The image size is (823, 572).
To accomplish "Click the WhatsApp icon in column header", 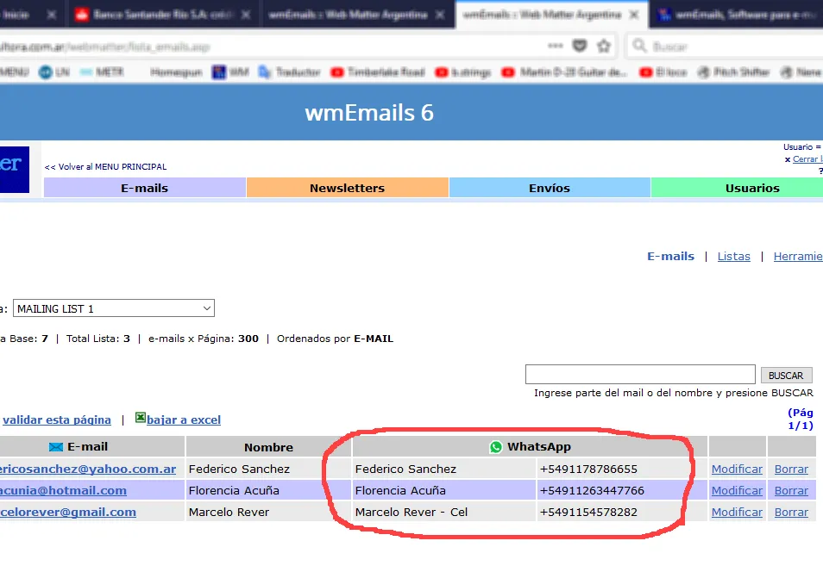I will (x=495, y=447).
